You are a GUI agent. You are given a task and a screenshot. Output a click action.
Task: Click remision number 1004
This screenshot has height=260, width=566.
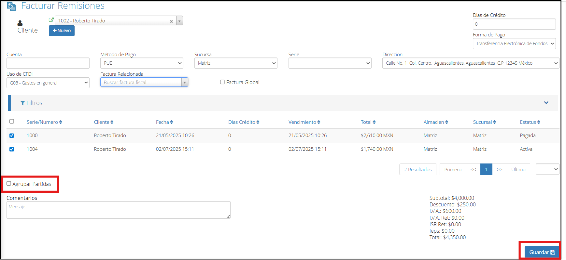[x=32, y=149]
